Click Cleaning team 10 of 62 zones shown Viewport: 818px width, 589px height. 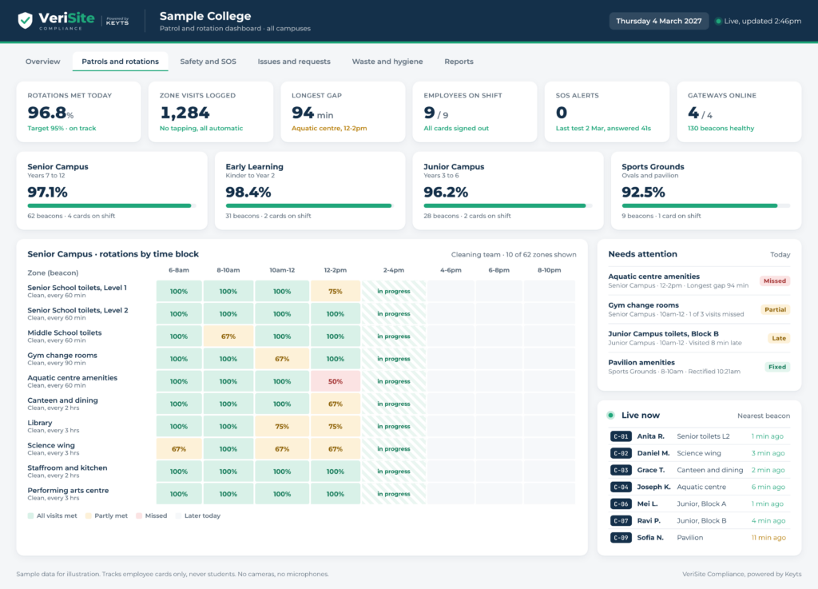(x=514, y=255)
